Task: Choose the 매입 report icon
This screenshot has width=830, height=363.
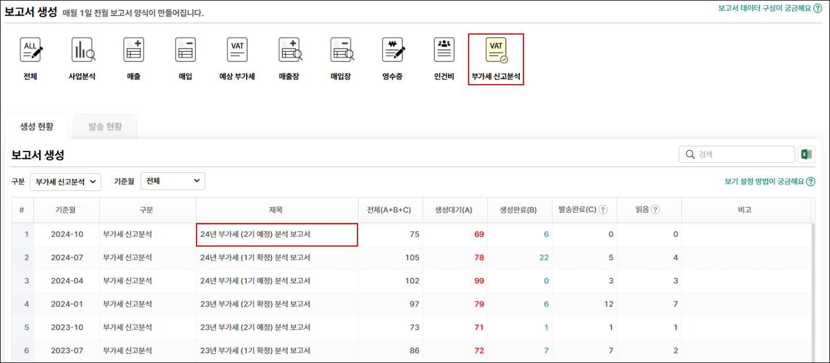Action: point(185,51)
